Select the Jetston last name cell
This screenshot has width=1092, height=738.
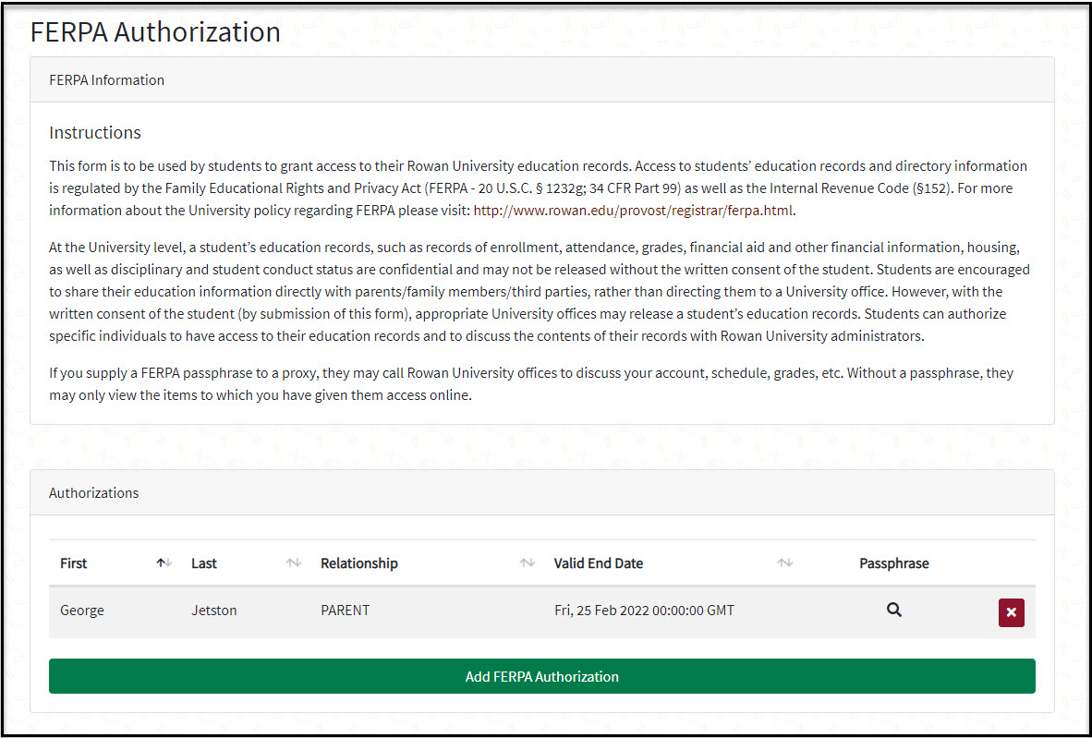[x=214, y=611]
